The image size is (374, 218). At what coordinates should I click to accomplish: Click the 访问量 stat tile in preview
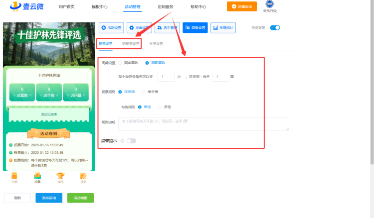click(x=76, y=92)
